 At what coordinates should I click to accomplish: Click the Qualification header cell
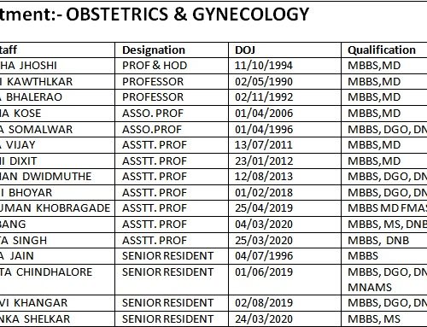click(x=384, y=50)
